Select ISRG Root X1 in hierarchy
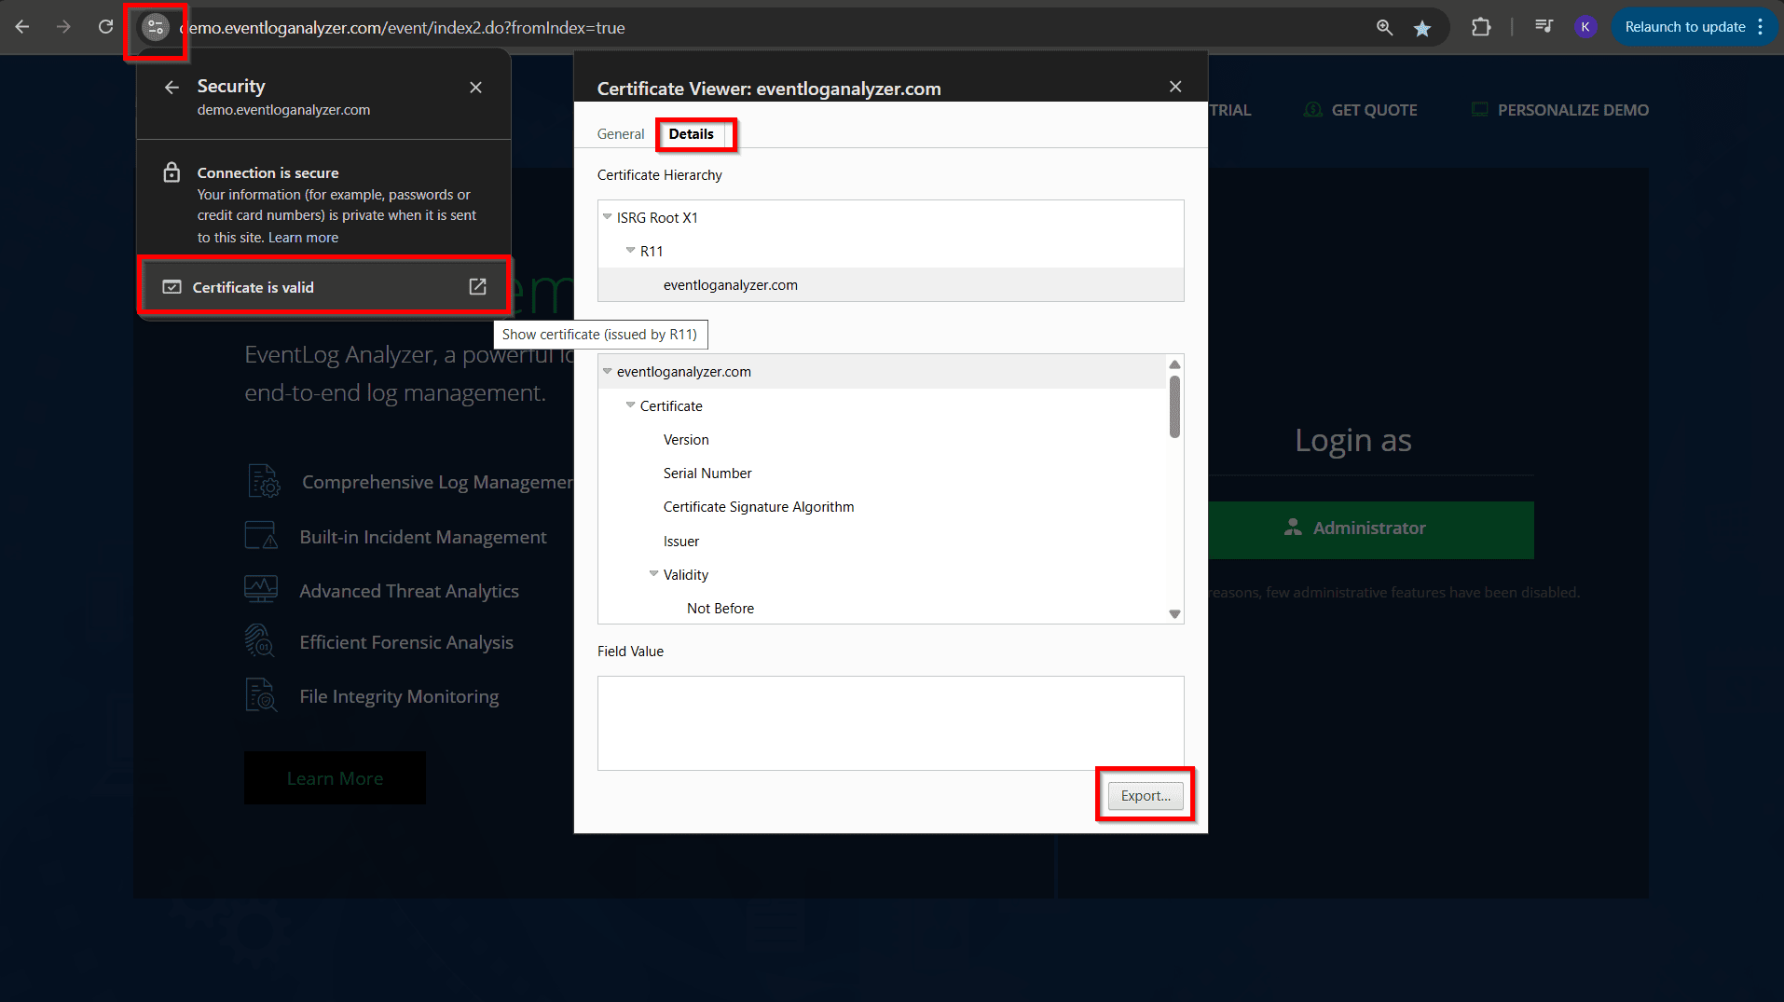The height and width of the screenshot is (1002, 1784). point(657,217)
